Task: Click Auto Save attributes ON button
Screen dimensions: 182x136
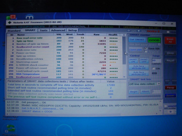Action: click(139, 67)
